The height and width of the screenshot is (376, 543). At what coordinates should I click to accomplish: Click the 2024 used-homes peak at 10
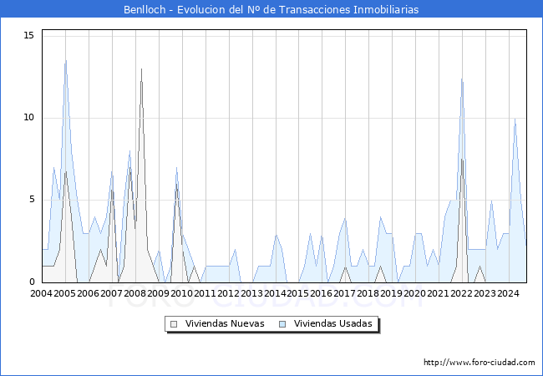515,119
